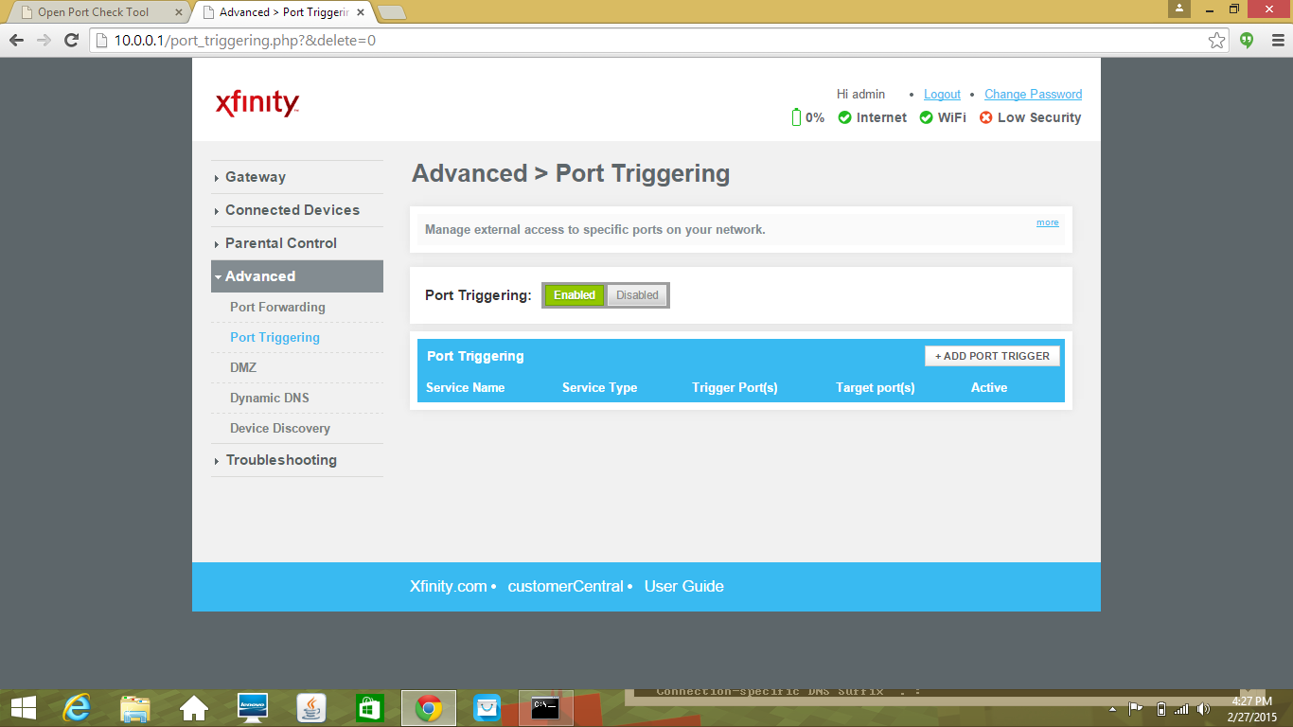The height and width of the screenshot is (727, 1293).
Task: Expand the Connected Devices section
Action: tap(292, 210)
